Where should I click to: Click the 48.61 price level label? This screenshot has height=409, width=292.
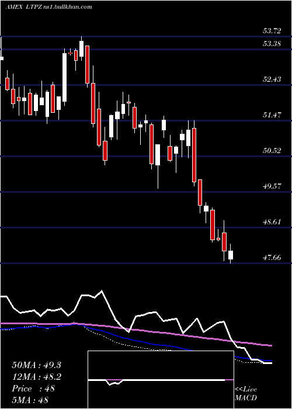(272, 222)
